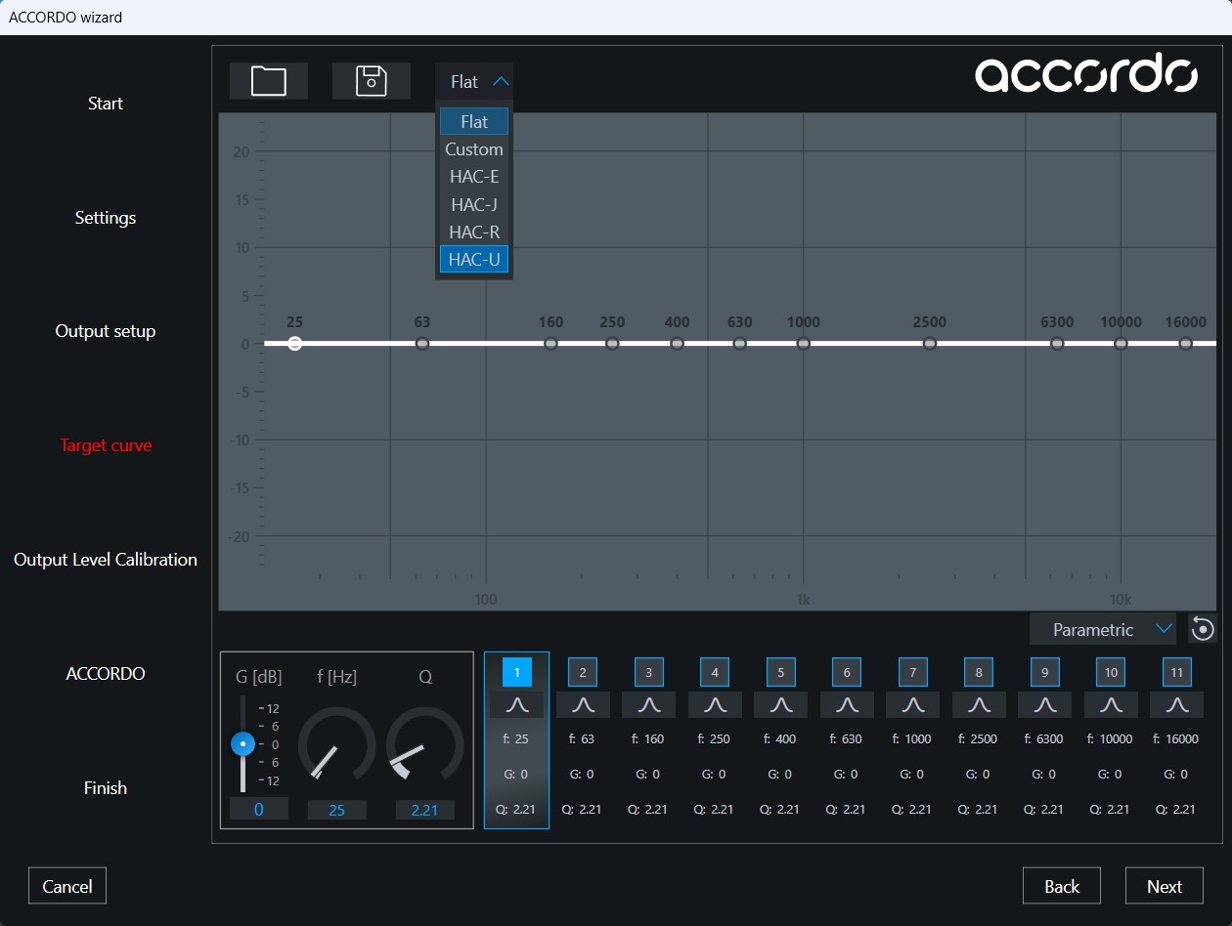Click the G [dB] gain slider handle
The image size is (1232, 926).
242,743
